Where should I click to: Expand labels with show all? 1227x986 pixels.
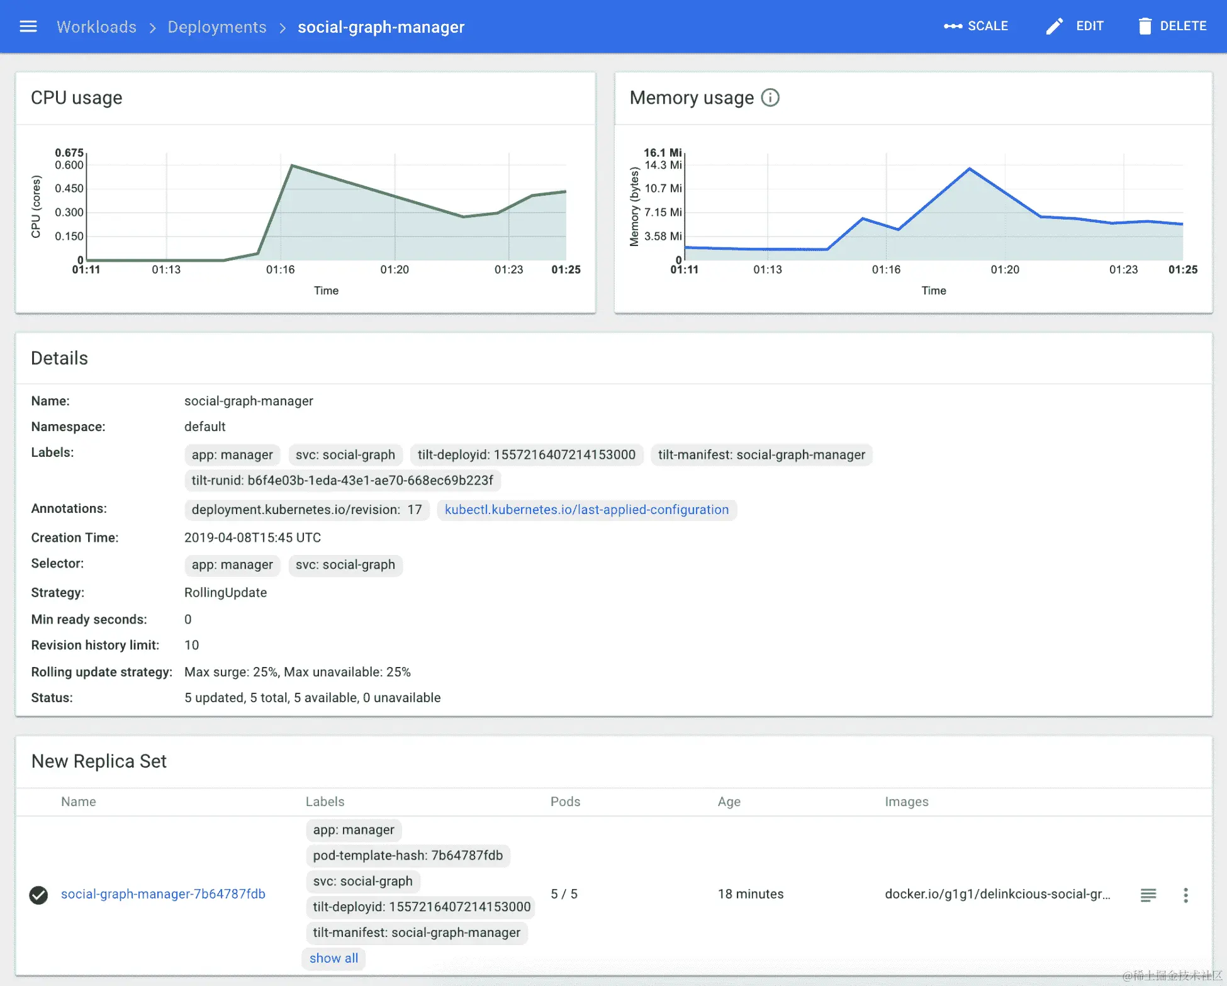(333, 958)
